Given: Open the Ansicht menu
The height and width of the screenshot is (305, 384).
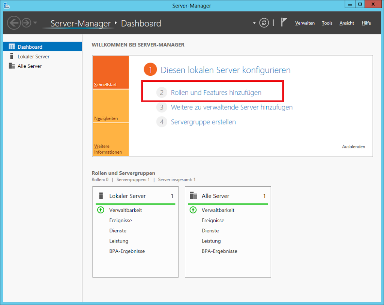Looking at the screenshot, I should (x=346, y=23).
